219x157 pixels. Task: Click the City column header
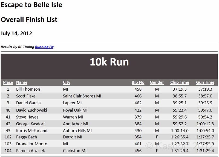coord(67,82)
